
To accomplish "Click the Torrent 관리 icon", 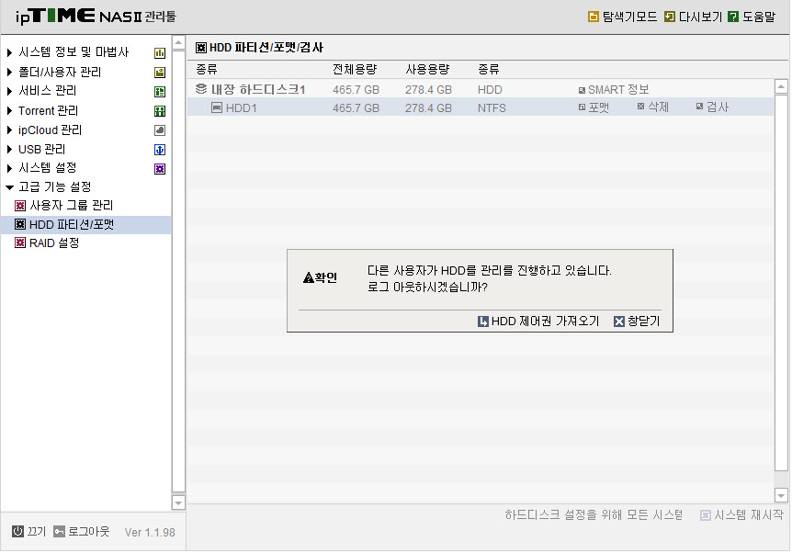I will click(160, 111).
